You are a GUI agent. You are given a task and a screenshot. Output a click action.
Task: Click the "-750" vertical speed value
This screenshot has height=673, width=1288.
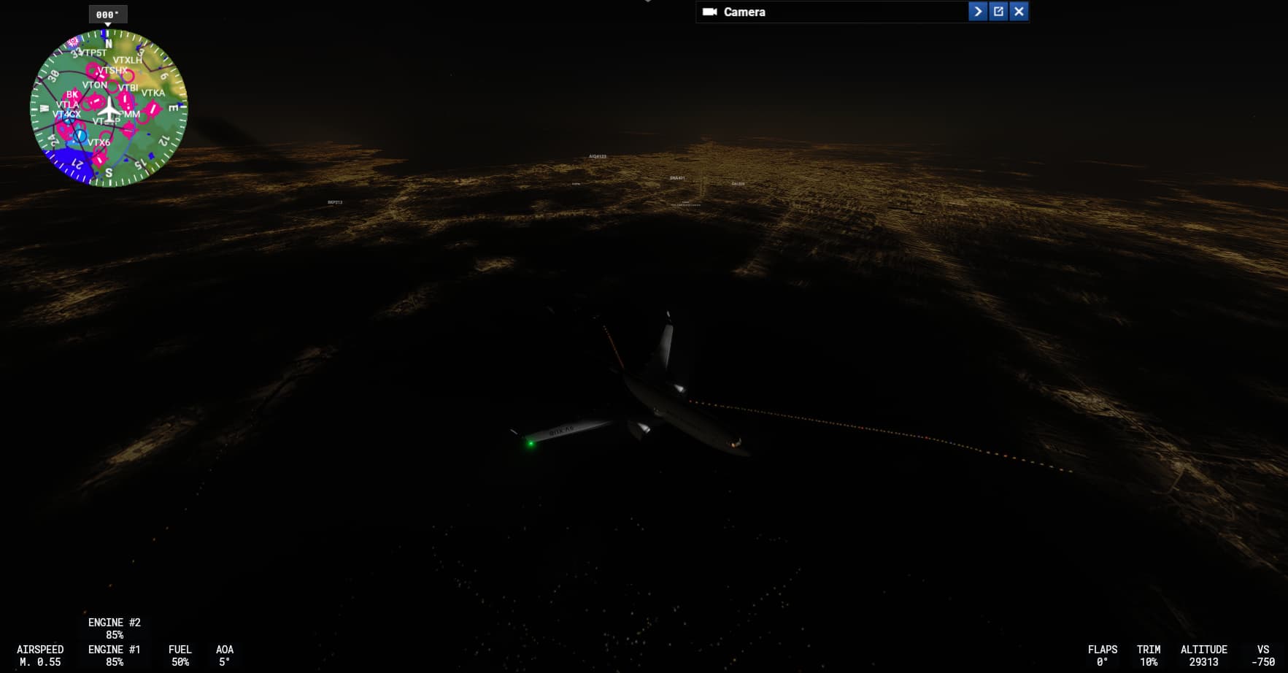tap(1263, 662)
